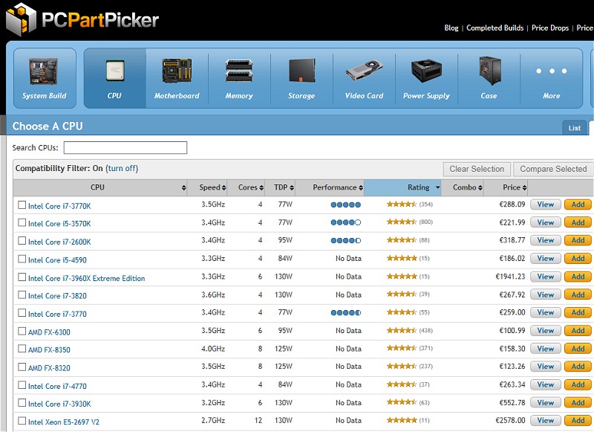Tick checkbox for i7-3960X Extreme Edition
The image size is (594, 432).
(22, 277)
